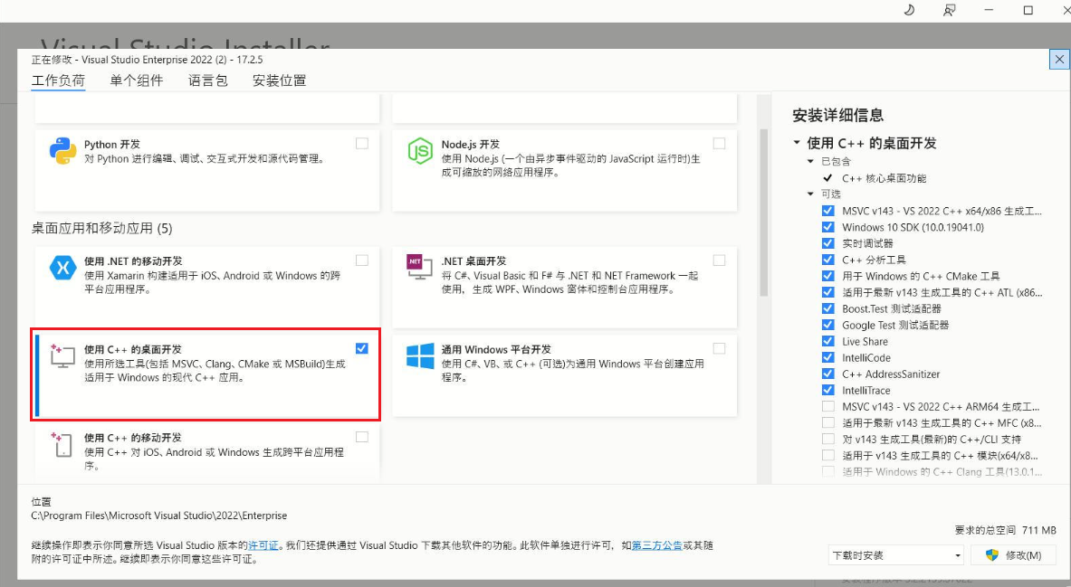The width and height of the screenshot is (1071, 587).
Task: Uncheck the 使用 C++ 的桌面开发 workload
Action: tap(362, 348)
